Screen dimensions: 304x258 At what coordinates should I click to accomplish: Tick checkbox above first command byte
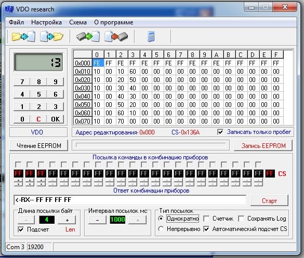pyautogui.click(x=18, y=165)
